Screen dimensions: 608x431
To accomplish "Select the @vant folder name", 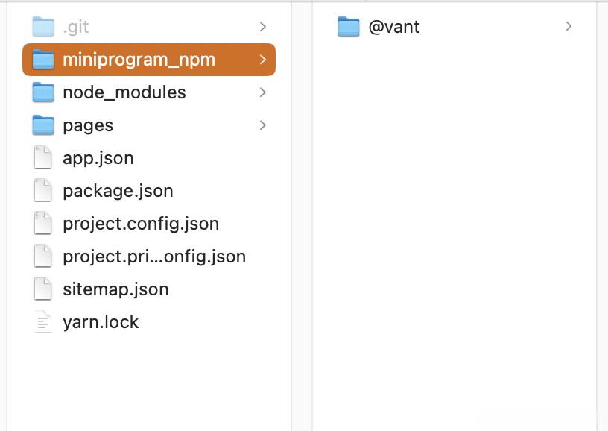I will pos(394,27).
